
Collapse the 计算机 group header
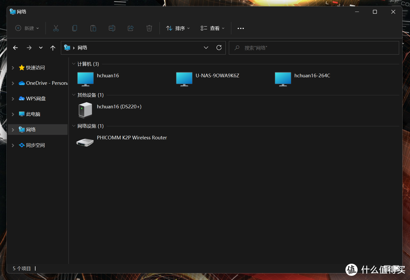pyautogui.click(x=74, y=64)
